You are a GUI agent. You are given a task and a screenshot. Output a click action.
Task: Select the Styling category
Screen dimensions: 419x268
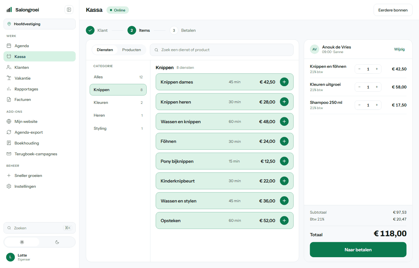click(118, 128)
